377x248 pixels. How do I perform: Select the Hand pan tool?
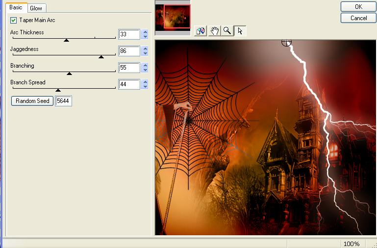(x=214, y=31)
